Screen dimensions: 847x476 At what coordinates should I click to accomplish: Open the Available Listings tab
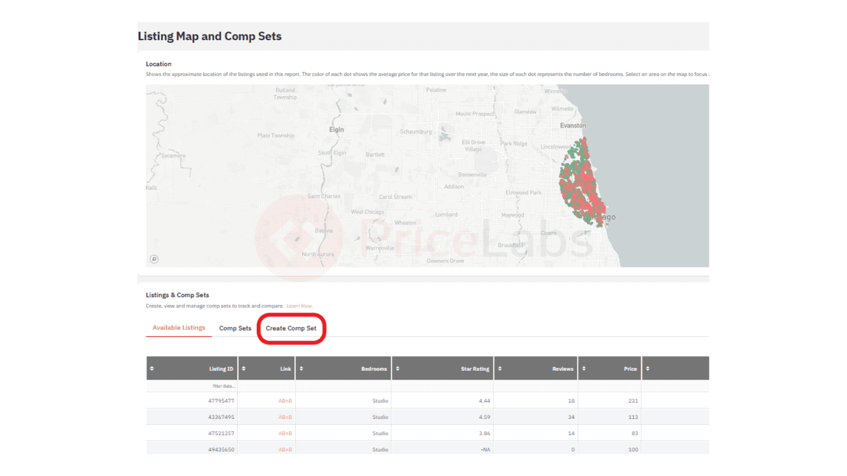[179, 328]
